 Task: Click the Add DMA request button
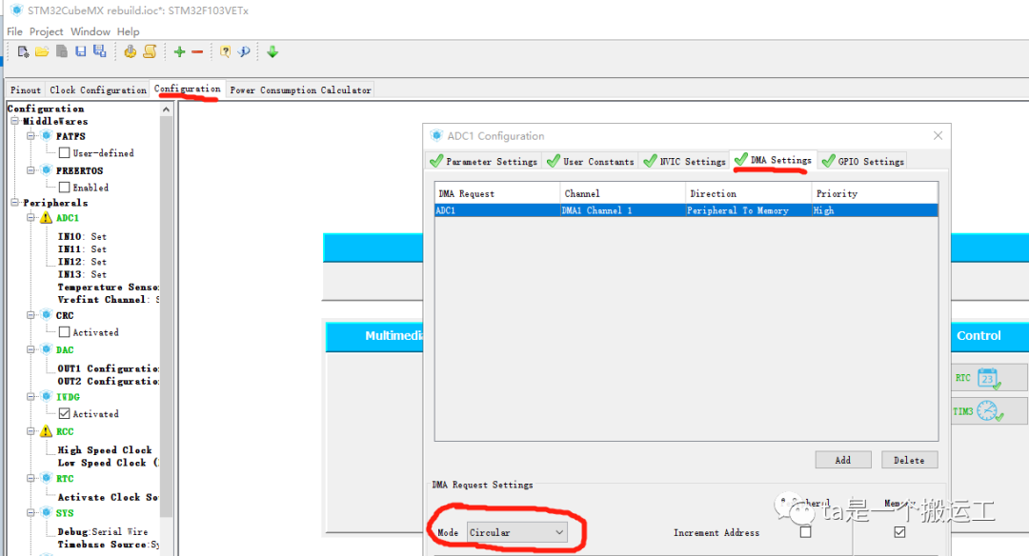point(843,460)
